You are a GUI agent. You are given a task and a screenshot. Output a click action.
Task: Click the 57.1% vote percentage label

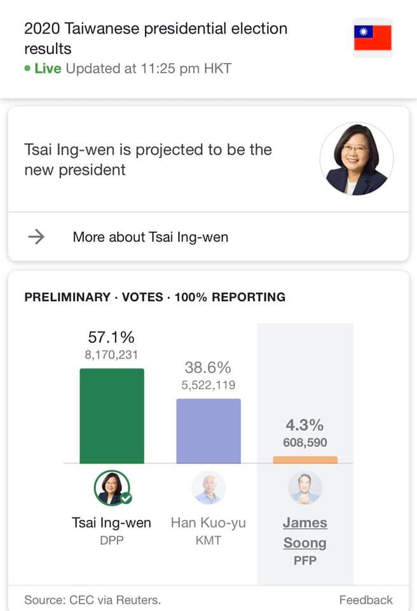point(111,337)
